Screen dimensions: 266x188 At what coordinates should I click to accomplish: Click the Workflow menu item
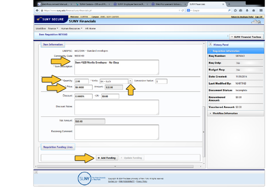point(41,28)
